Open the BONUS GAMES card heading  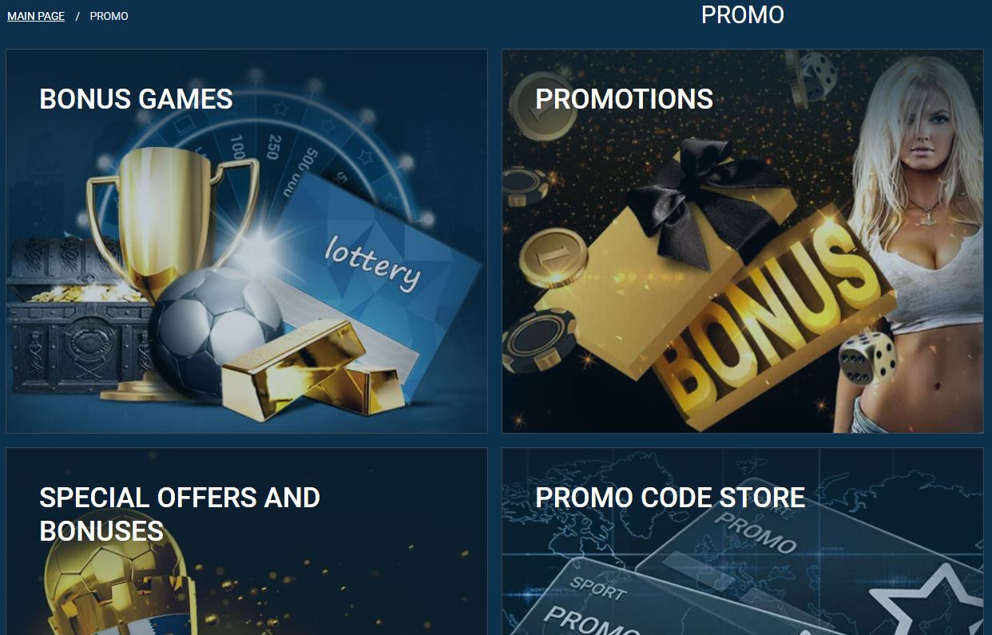136,99
